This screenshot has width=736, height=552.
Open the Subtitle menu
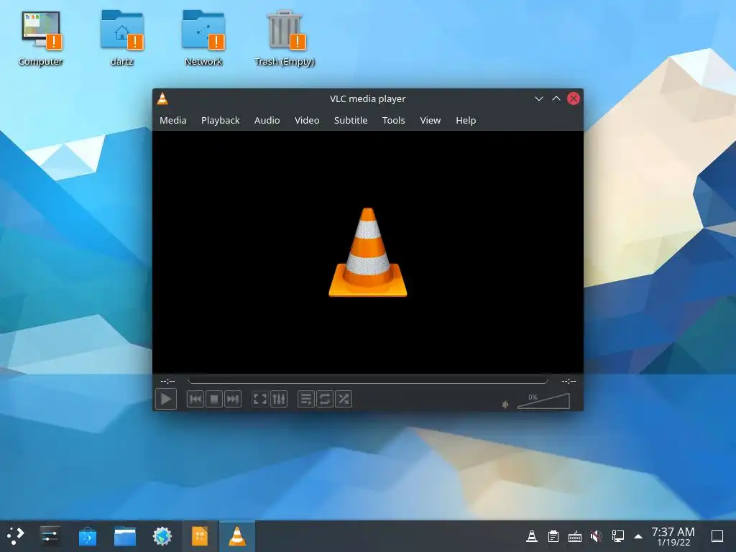tap(351, 120)
